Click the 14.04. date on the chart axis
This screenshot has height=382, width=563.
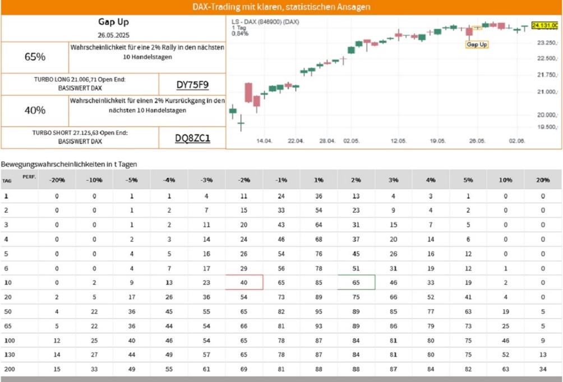click(264, 141)
